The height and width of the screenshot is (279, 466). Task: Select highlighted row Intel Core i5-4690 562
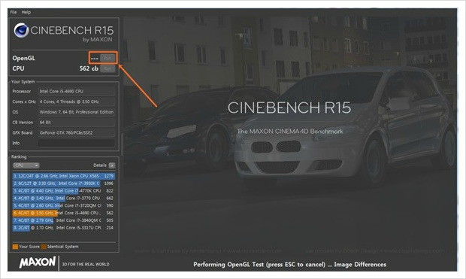coord(64,213)
